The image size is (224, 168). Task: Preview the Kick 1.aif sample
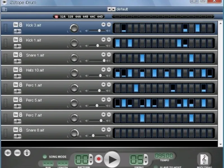pyautogui.click(x=17, y=46)
